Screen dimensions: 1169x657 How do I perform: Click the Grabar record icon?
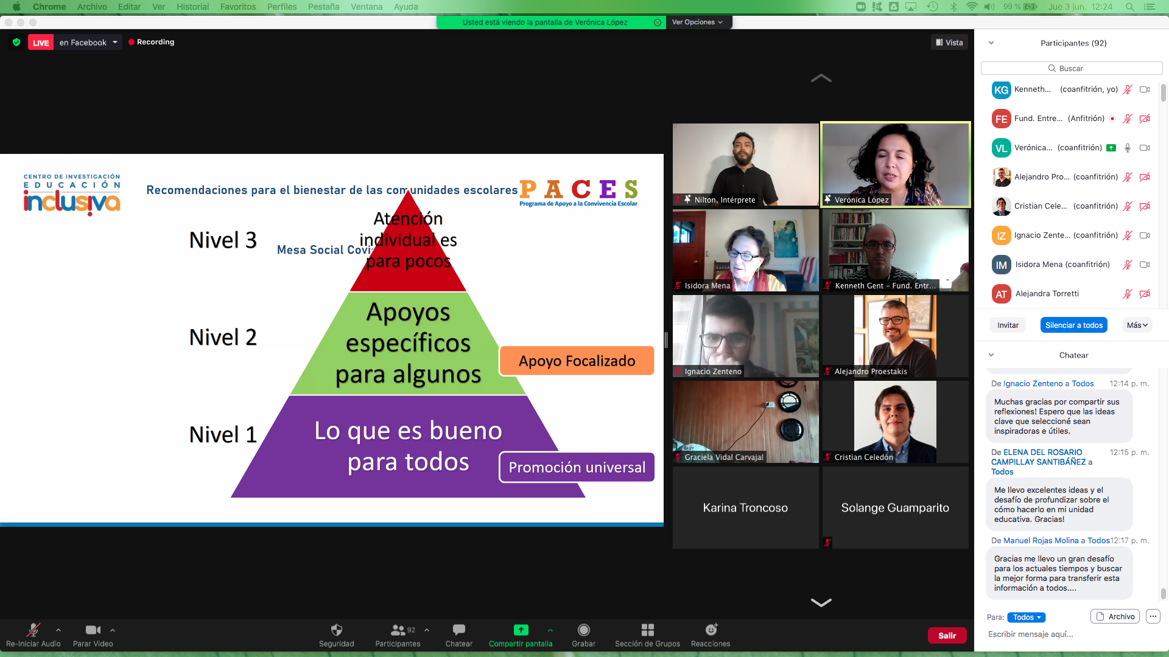click(583, 630)
